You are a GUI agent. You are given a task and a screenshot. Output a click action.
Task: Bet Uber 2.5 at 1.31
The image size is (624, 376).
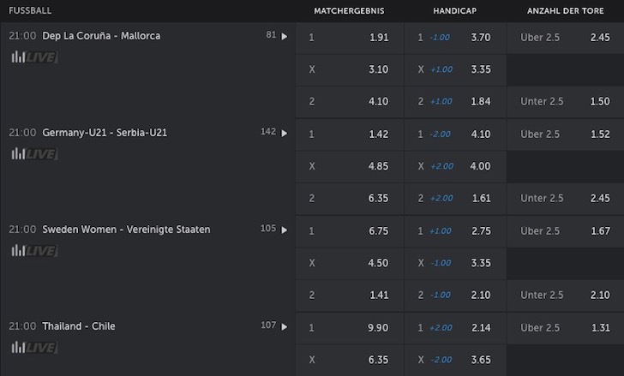pyautogui.click(x=566, y=328)
